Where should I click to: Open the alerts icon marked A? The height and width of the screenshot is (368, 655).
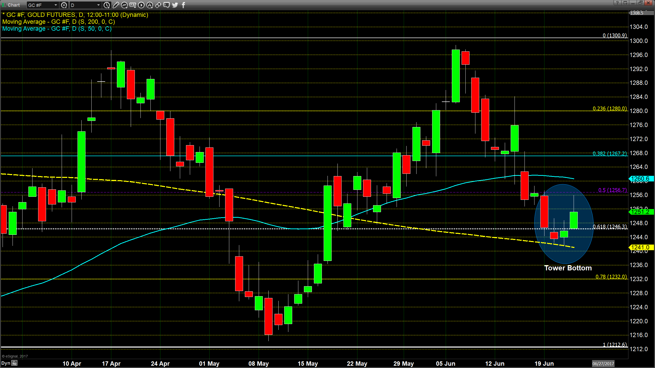[x=150, y=5]
